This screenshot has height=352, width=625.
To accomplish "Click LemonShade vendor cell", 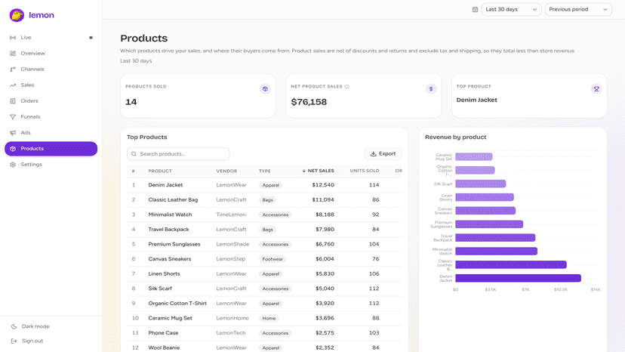I will click(232, 244).
